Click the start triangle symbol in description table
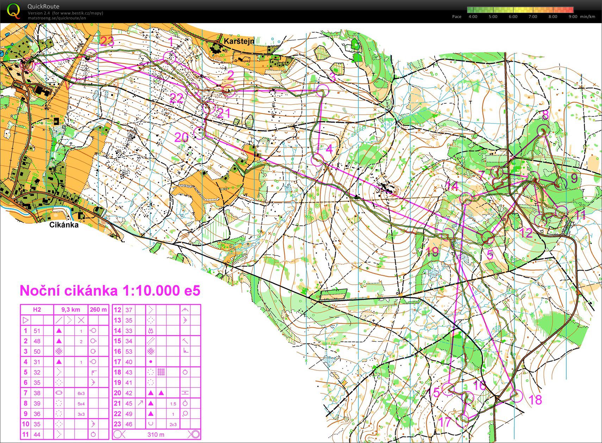This screenshot has width=602, height=443. 26,320
